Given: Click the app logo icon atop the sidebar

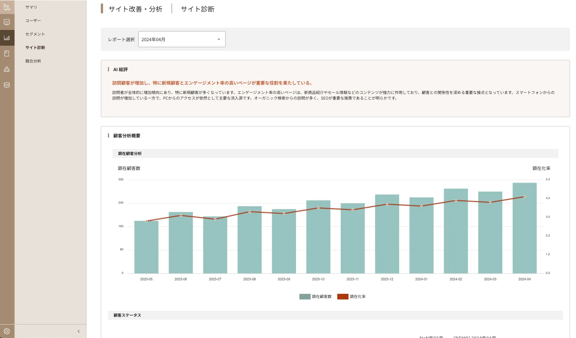Looking at the screenshot, I should coord(7,7).
